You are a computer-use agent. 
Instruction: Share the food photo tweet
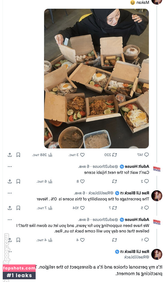pos(10,155)
